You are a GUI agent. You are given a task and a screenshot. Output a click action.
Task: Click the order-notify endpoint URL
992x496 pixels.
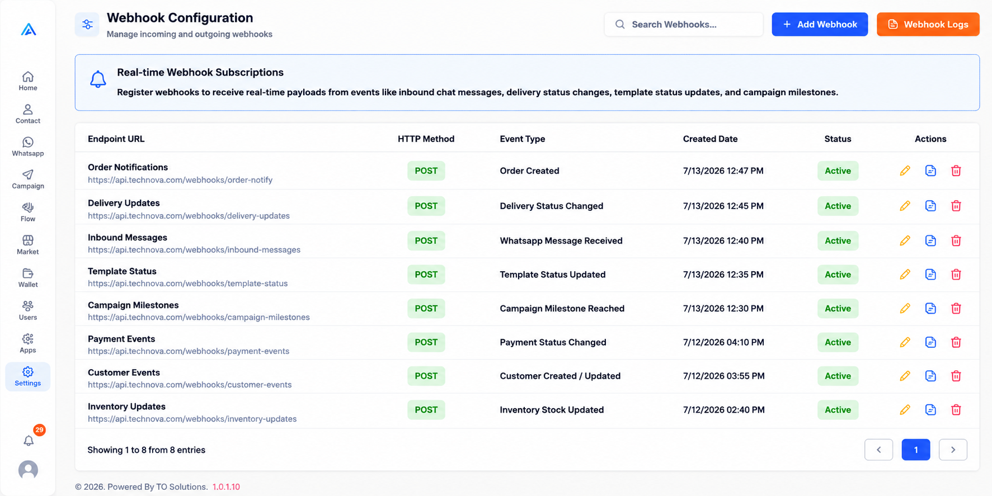tap(180, 180)
